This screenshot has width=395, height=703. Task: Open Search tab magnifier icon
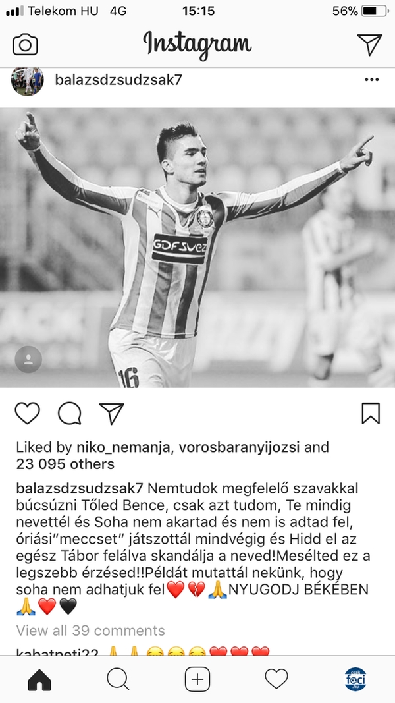[x=118, y=680]
